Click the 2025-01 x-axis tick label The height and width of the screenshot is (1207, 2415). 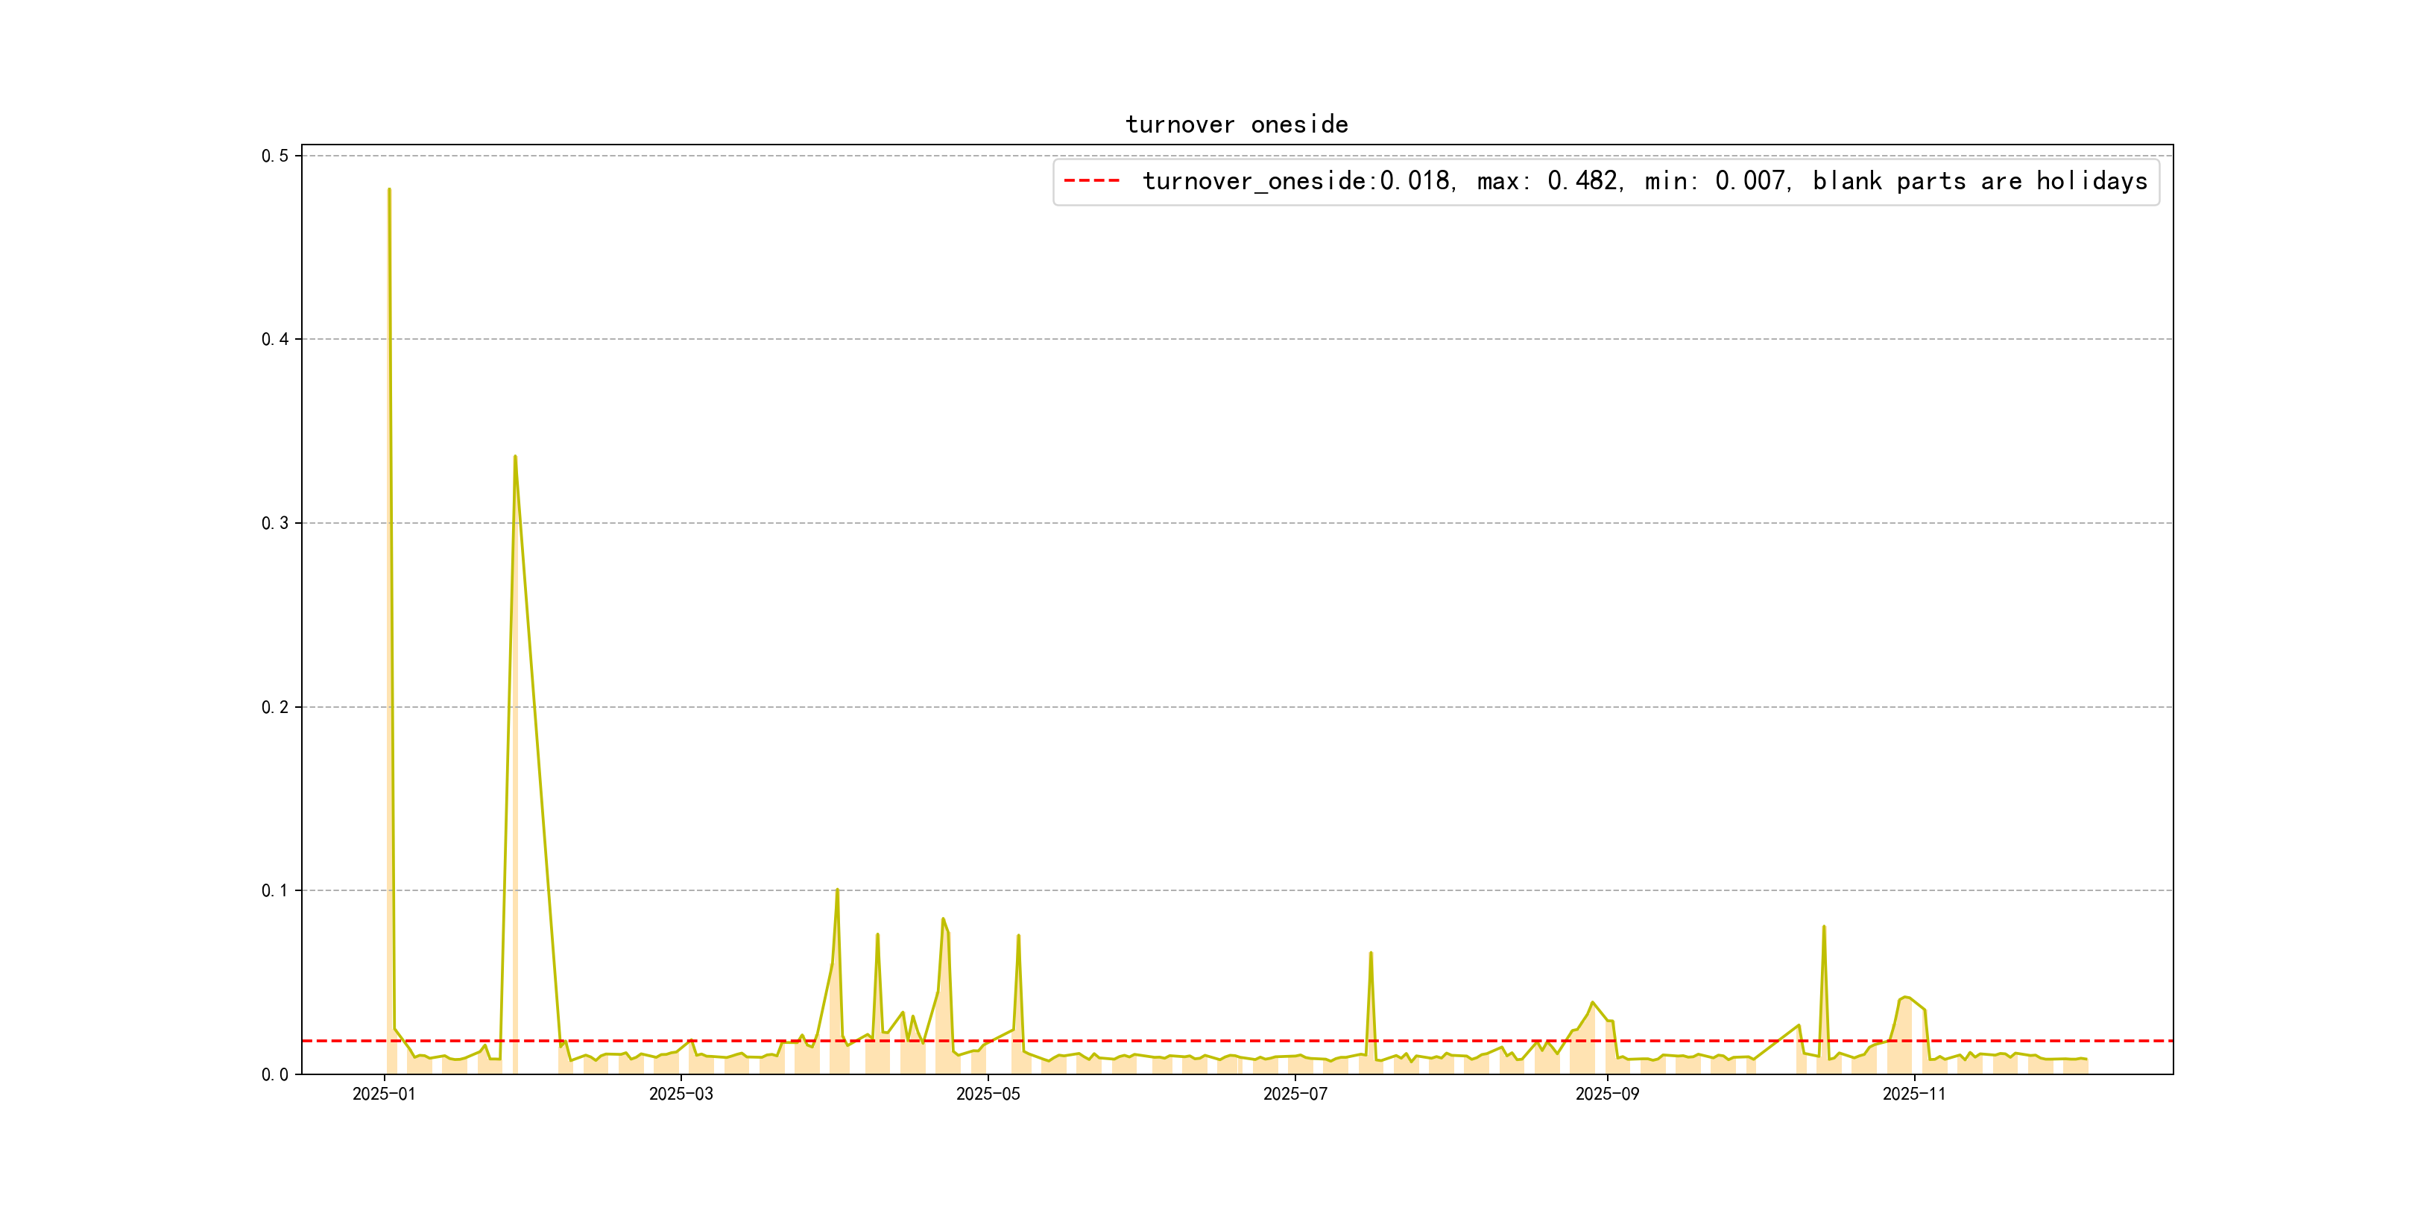click(x=383, y=1094)
